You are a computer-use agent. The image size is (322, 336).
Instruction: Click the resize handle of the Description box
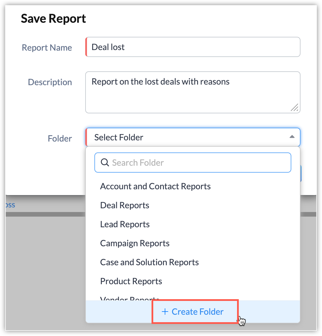(x=294, y=108)
